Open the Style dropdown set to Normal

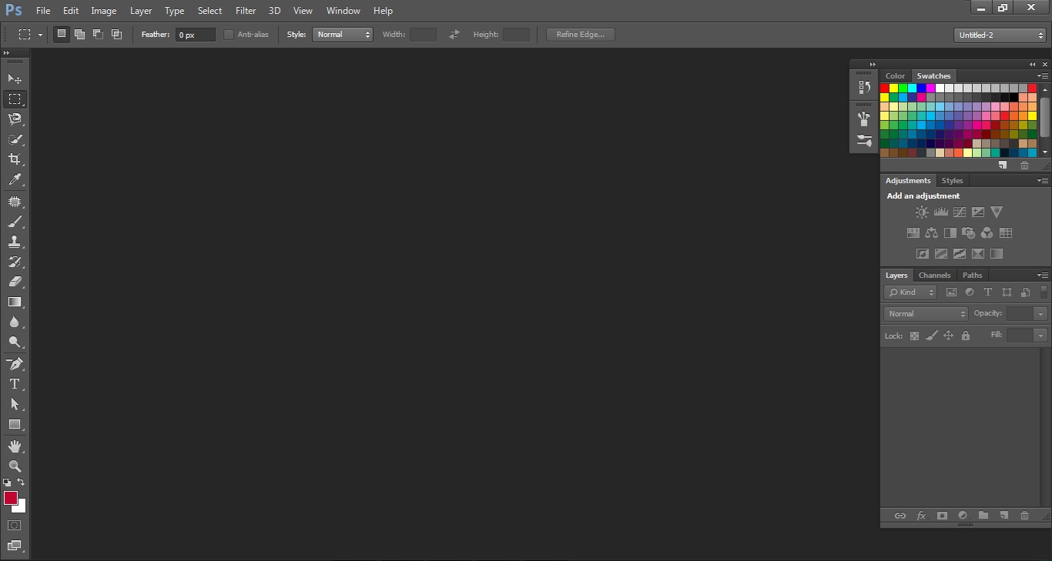click(x=343, y=35)
